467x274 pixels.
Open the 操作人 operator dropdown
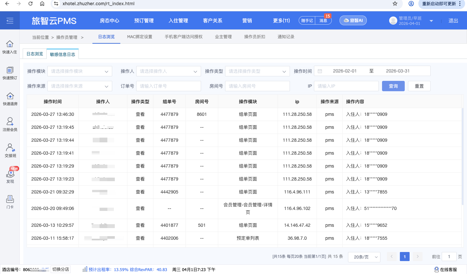click(x=168, y=71)
